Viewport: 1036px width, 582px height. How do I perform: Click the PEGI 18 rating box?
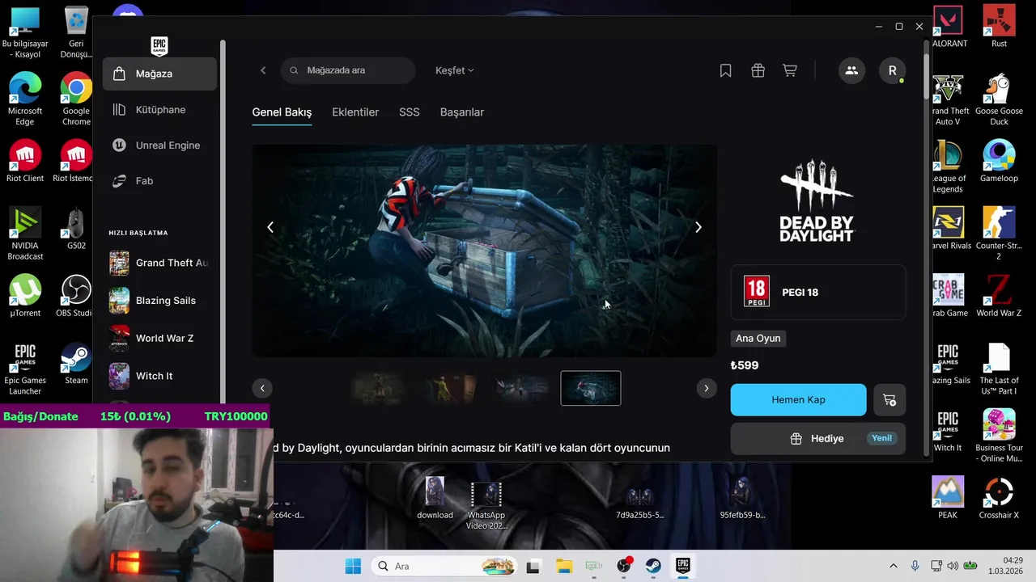pos(818,292)
